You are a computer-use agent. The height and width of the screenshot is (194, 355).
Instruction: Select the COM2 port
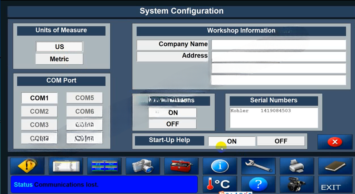[39, 111]
